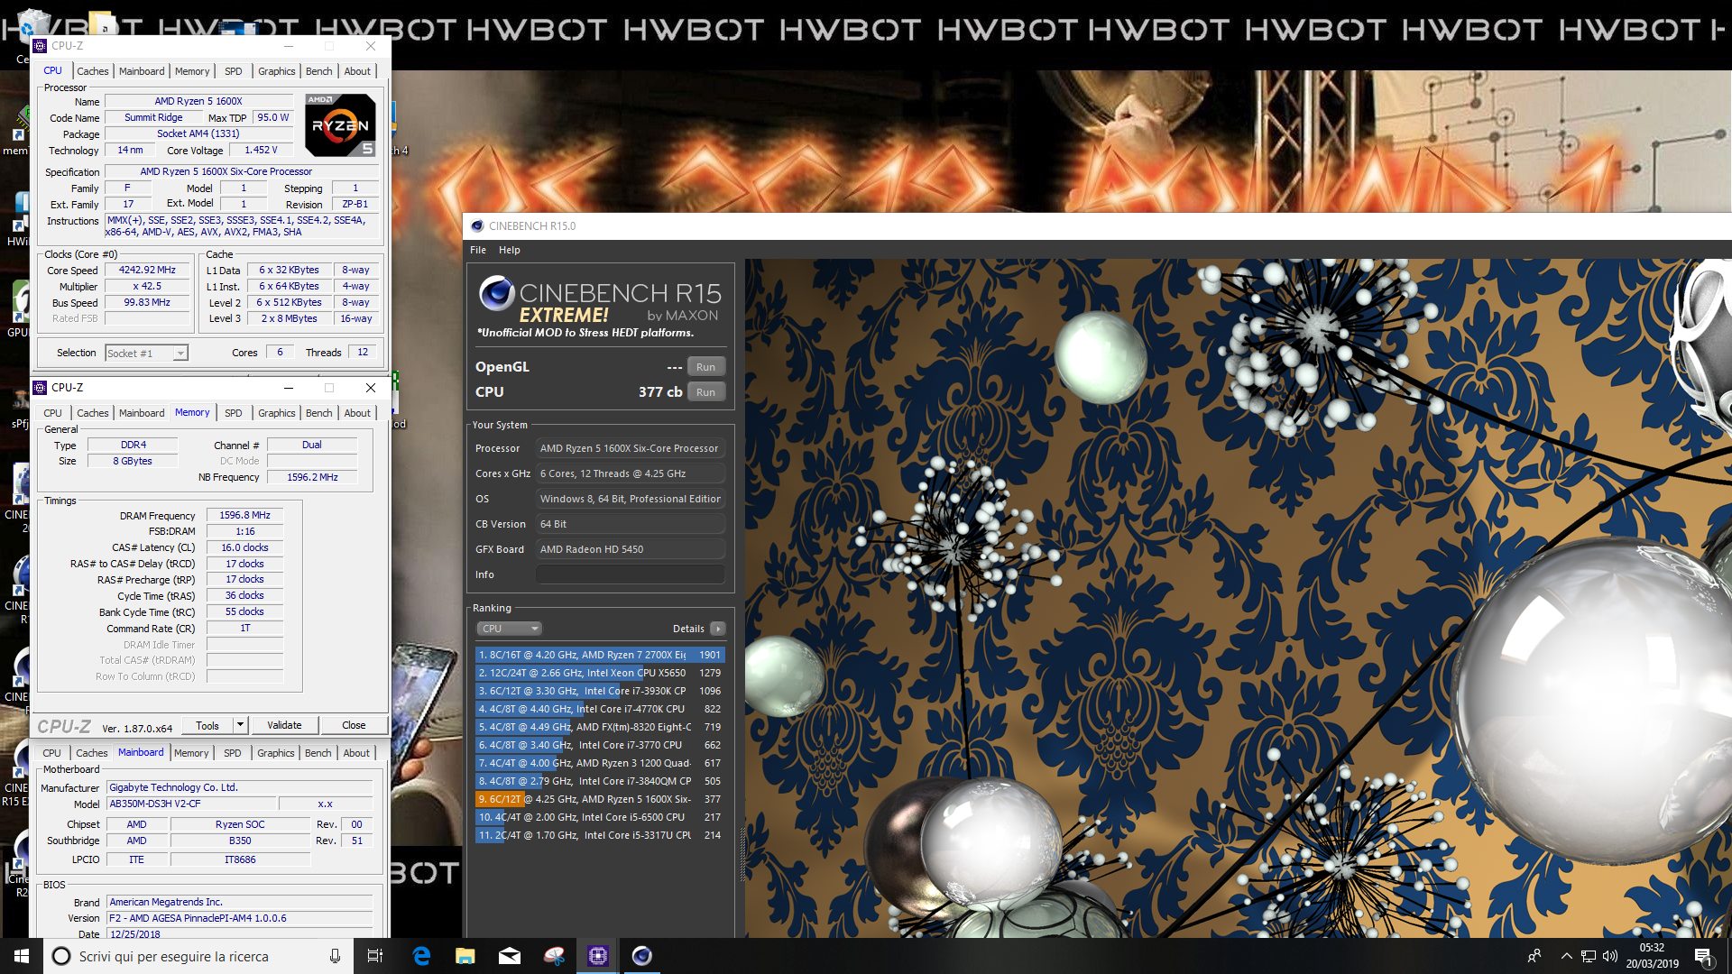Image resolution: width=1732 pixels, height=974 pixels.
Task: Click the mainboard Model field 'AB350M-DS3H V2-CF'
Action: 190,804
